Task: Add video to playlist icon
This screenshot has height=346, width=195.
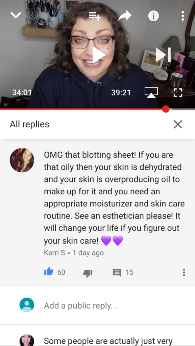Action: click(95, 16)
